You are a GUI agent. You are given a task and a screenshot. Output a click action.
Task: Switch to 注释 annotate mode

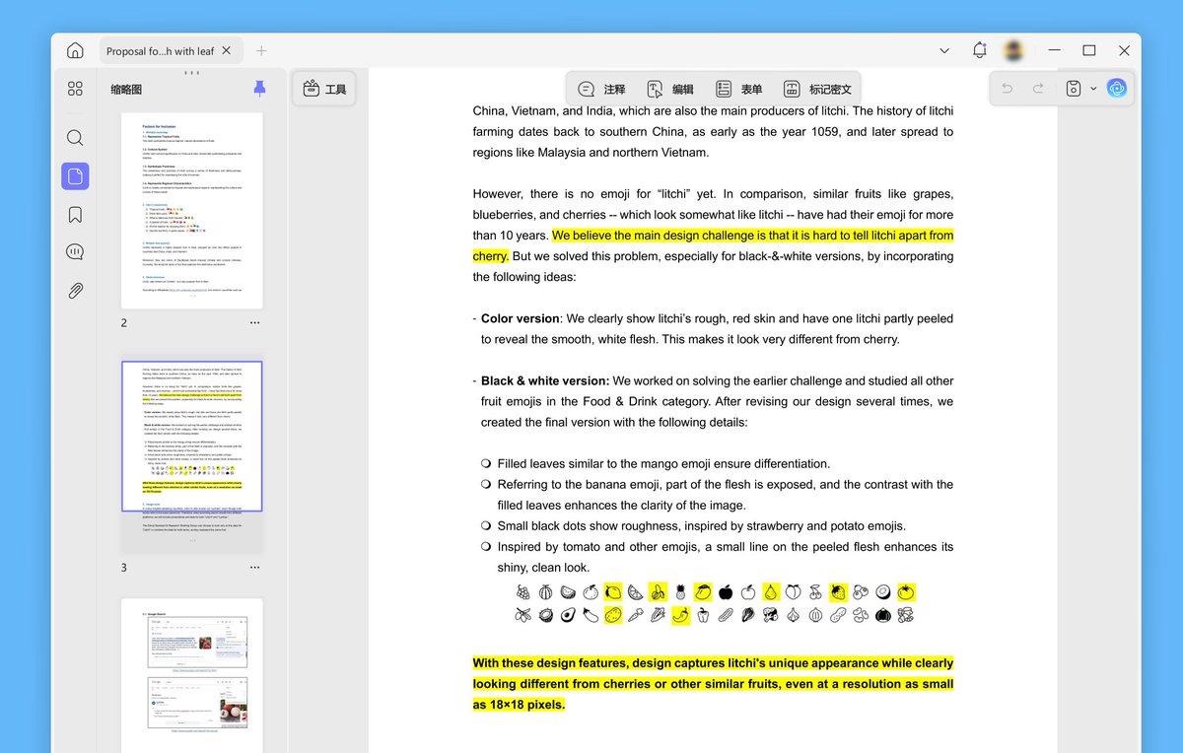tap(601, 89)
